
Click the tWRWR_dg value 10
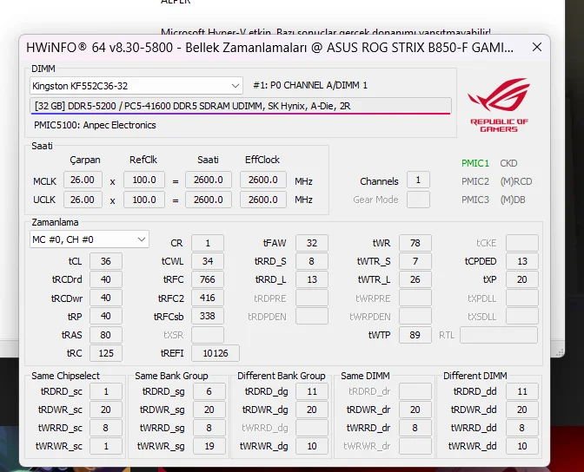(312, 446)
